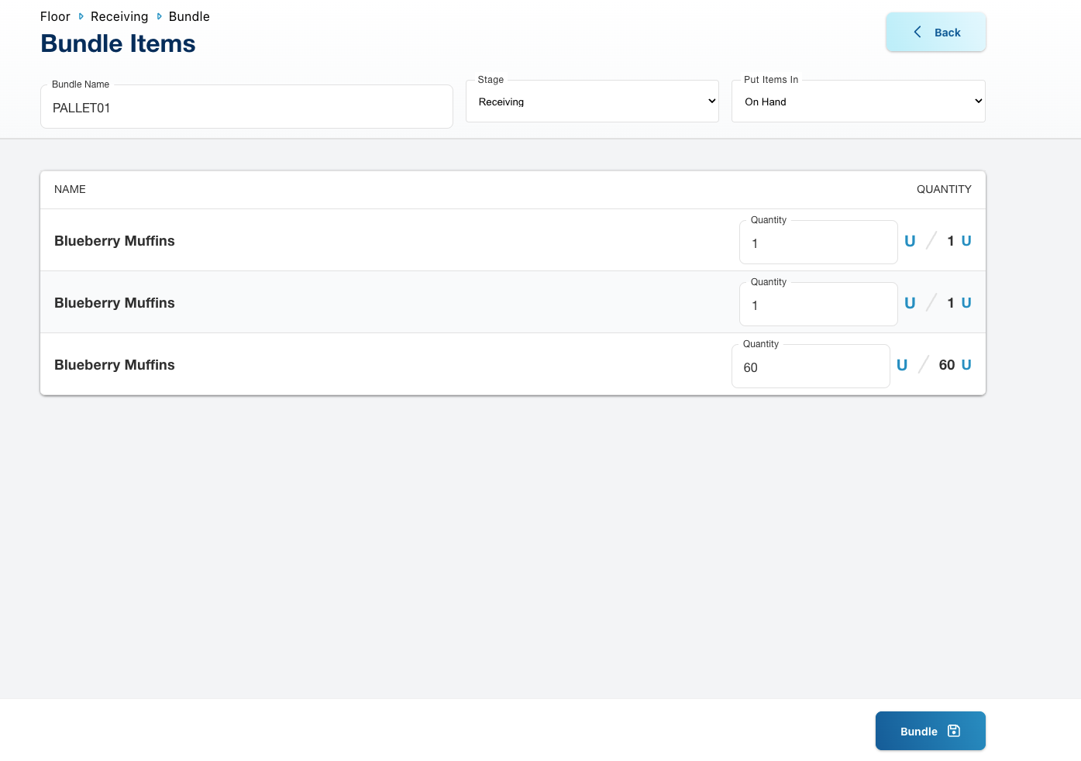Click the left chevron icon beside Back
1081x761 pixels.
click(917, 32)
